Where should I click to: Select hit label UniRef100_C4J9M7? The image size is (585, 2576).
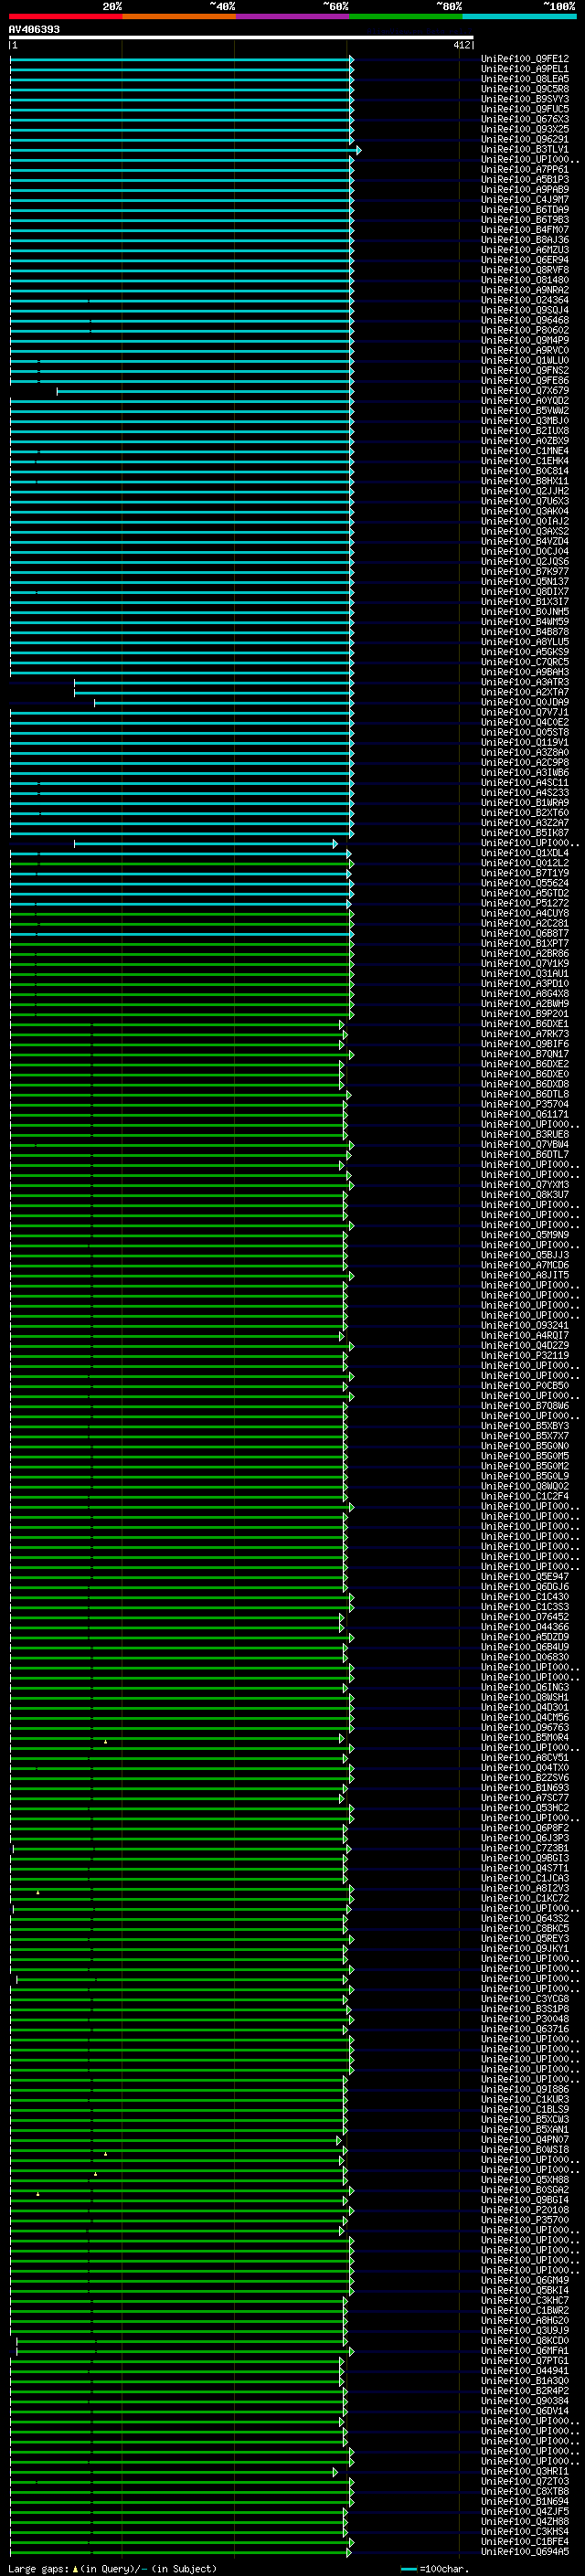click(525, 200)
